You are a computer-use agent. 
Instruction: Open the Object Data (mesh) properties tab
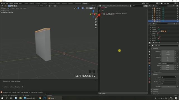point(149,76)
